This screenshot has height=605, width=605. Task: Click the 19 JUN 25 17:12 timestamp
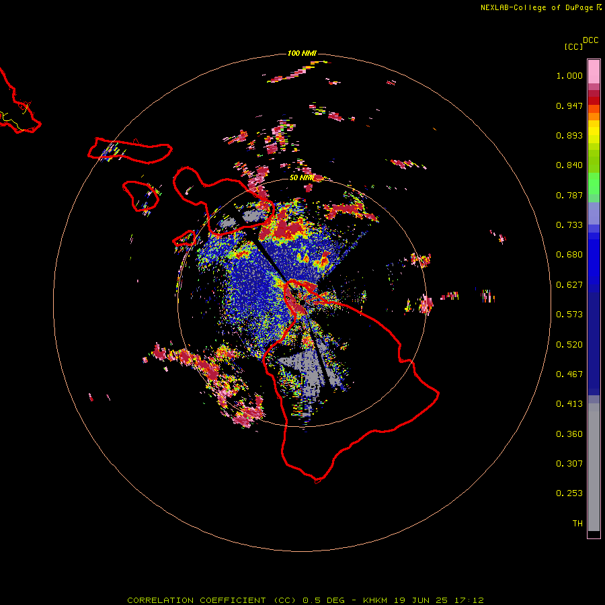click(439, 600)
